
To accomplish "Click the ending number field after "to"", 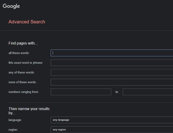I will [x=148, y=92].
